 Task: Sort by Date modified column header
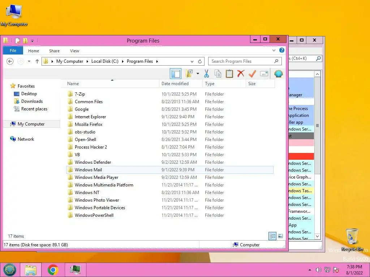coord(181,84)
